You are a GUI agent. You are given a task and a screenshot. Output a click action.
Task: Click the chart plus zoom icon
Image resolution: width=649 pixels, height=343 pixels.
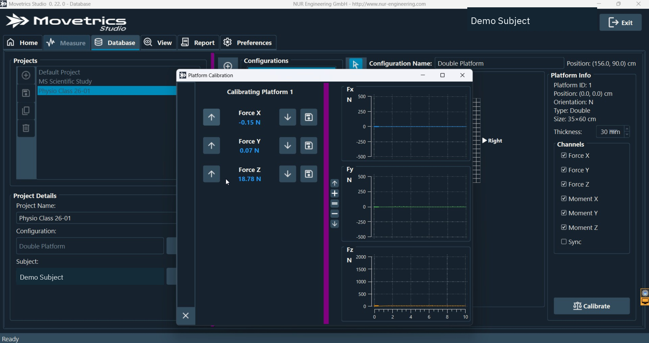(x=335, y=194)
